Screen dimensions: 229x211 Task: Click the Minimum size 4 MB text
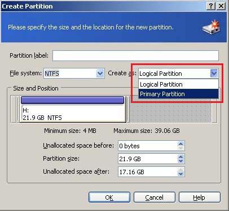(x=70, y=131)
